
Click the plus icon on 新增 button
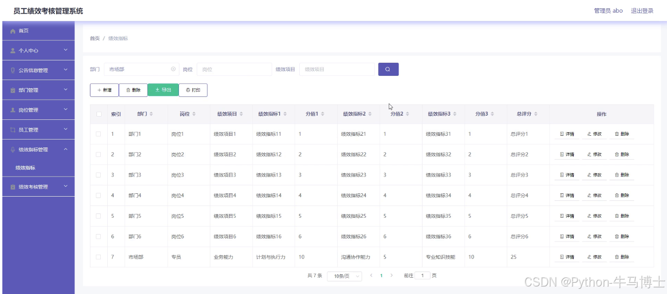tap(98, 90)
